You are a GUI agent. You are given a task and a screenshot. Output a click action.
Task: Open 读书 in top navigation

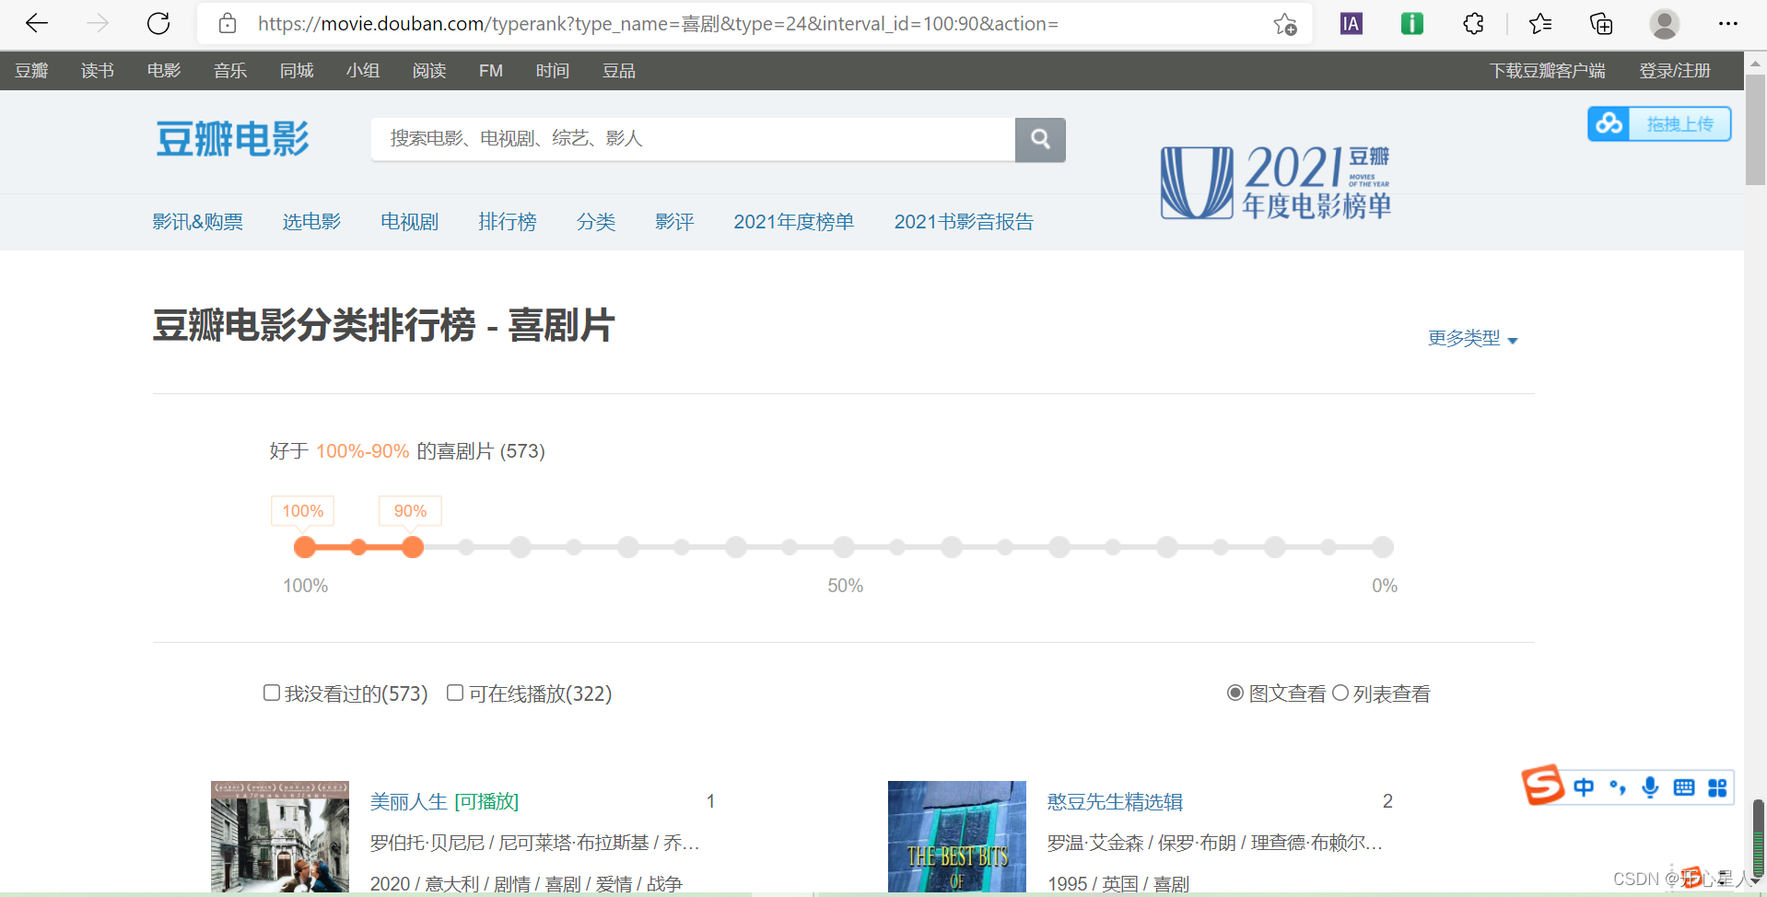(98, 71)
